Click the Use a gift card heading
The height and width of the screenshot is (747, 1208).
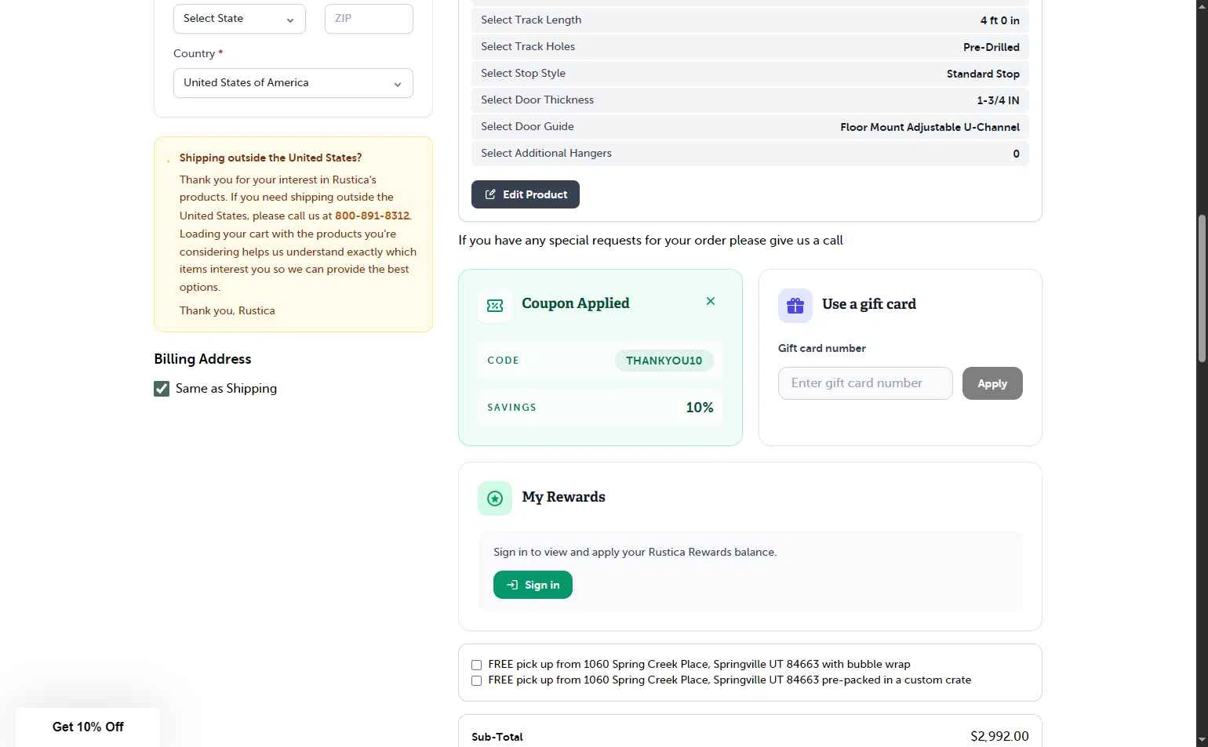coord(869,304)
